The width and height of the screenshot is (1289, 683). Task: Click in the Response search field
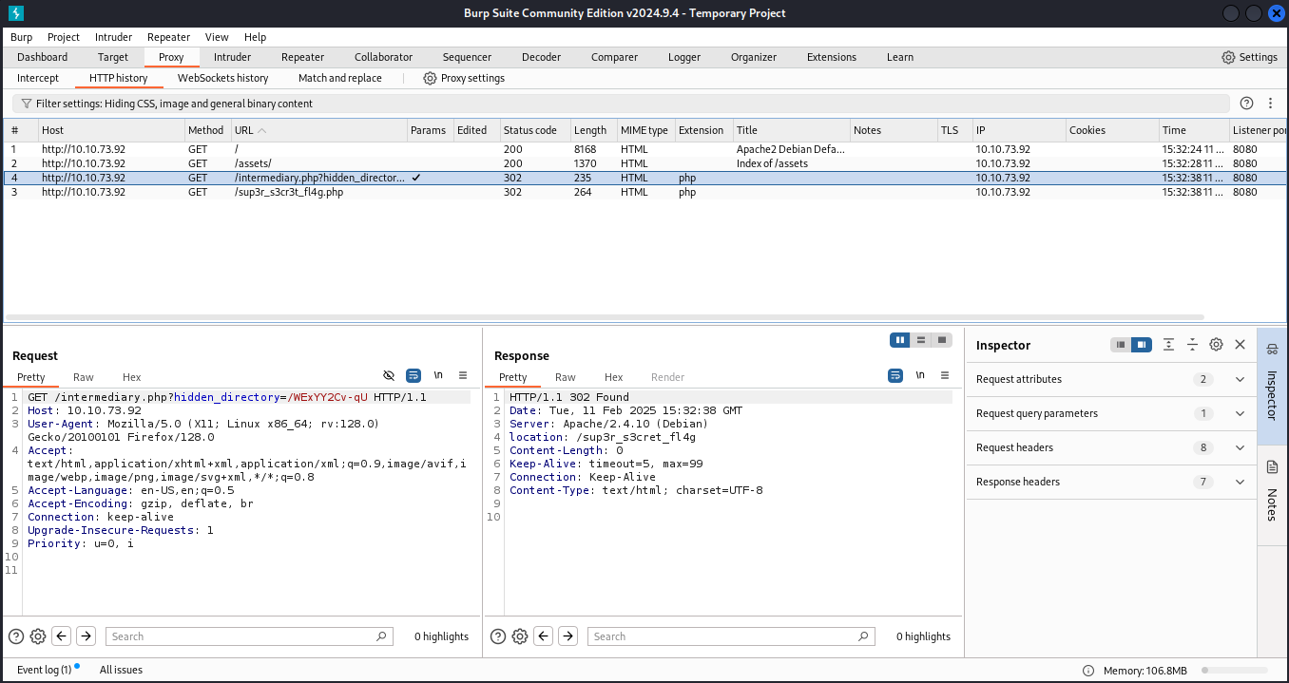click(x=730, y=636)
